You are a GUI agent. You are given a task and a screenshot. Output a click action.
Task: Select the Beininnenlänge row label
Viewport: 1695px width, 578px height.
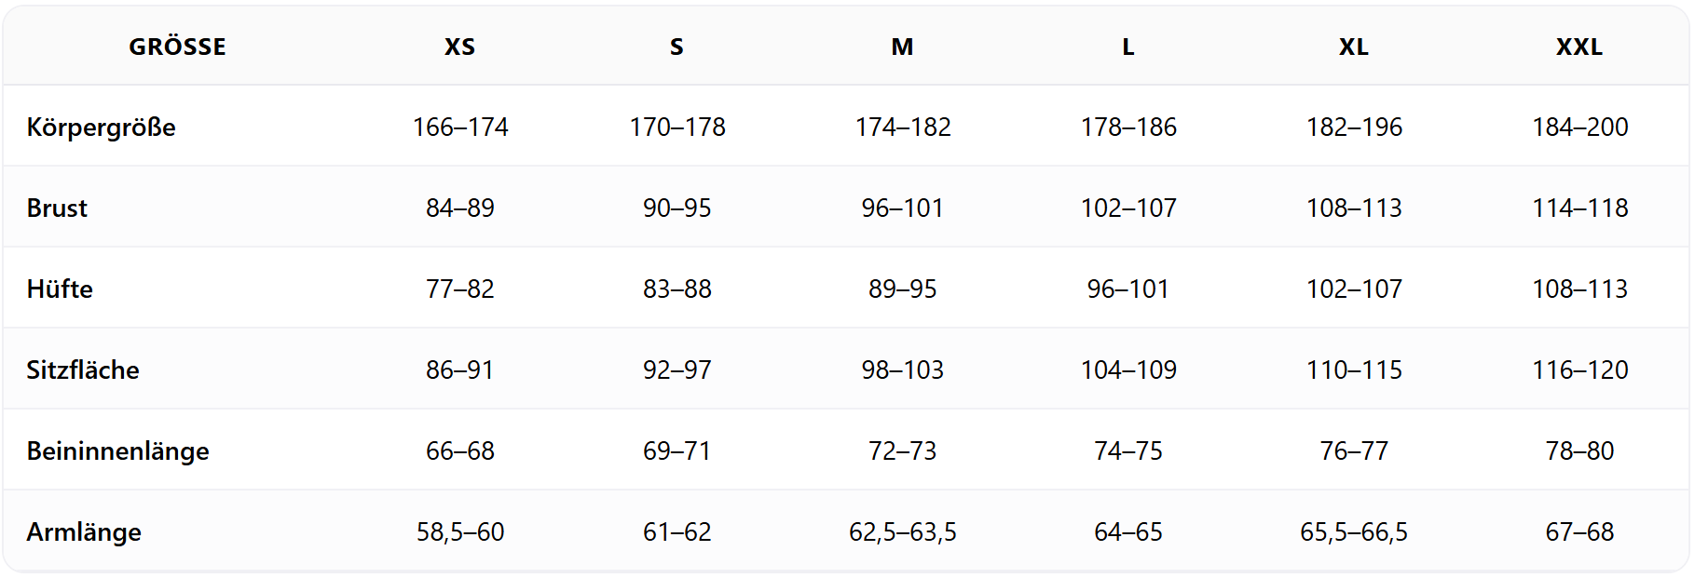pyautogui.click(x=117, y=451)
